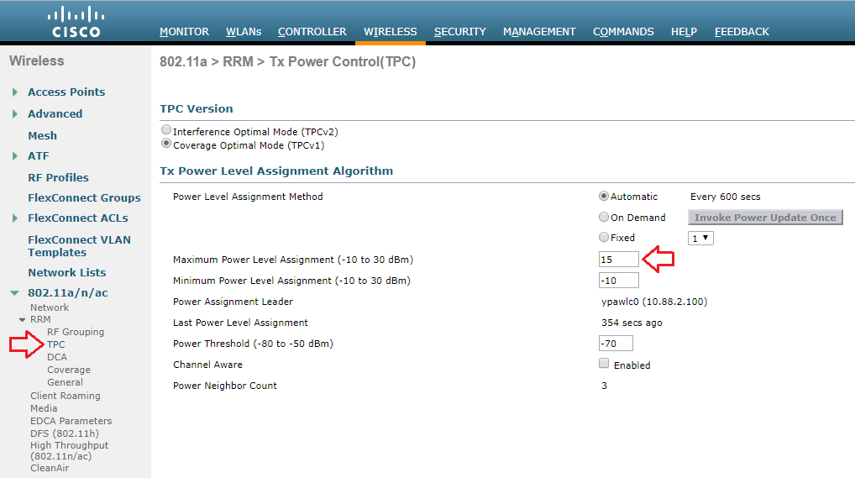
Task: Expand the FlexConnect ACLs arrow
Action: [15, 218]
